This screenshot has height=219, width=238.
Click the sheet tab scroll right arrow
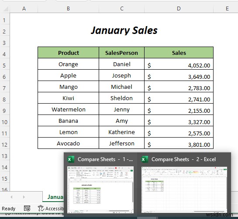(x=24, y=197)
